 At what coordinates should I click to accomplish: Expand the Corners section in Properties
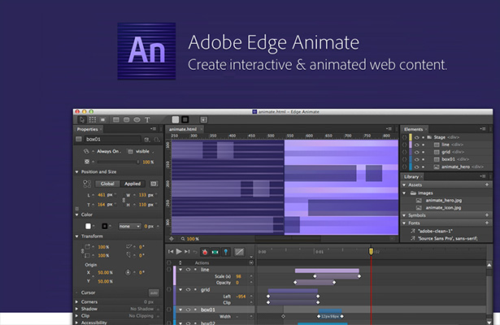point(78,301)
